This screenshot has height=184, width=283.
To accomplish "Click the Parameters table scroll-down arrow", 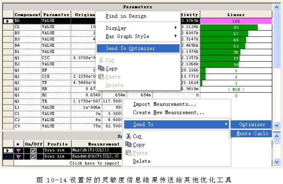I will coord(277,126).
